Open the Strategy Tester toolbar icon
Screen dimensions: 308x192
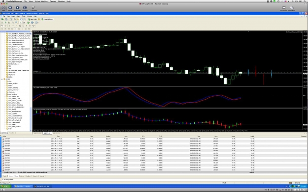(25, 19)
